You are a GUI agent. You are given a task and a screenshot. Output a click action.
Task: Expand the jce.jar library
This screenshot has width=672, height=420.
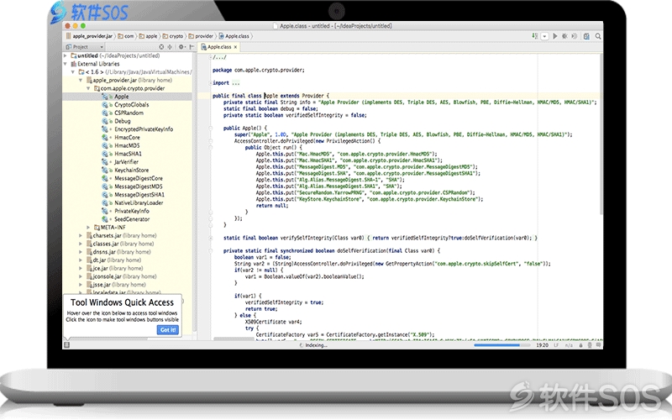81,268
